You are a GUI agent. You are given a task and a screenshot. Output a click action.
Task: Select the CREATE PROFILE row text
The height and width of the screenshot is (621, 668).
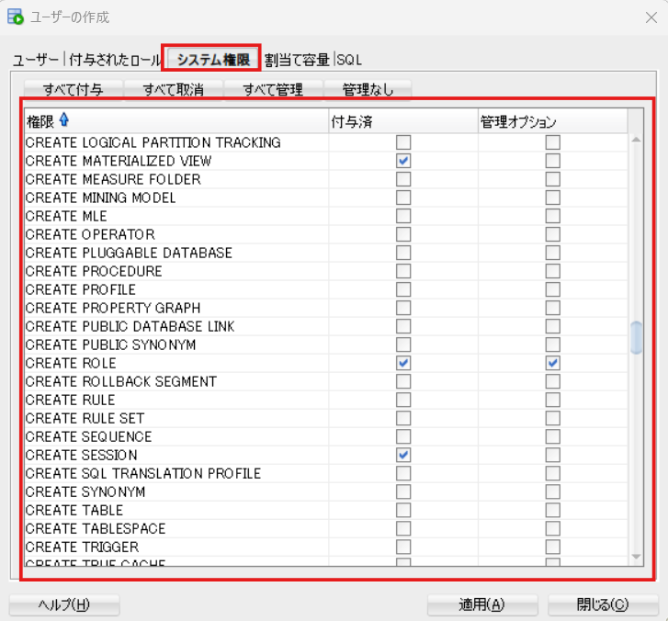(81, 289)
